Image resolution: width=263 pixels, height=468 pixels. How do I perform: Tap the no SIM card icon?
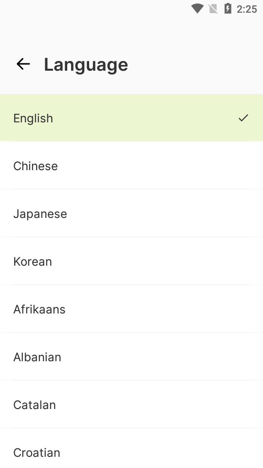tap(213, 9)
